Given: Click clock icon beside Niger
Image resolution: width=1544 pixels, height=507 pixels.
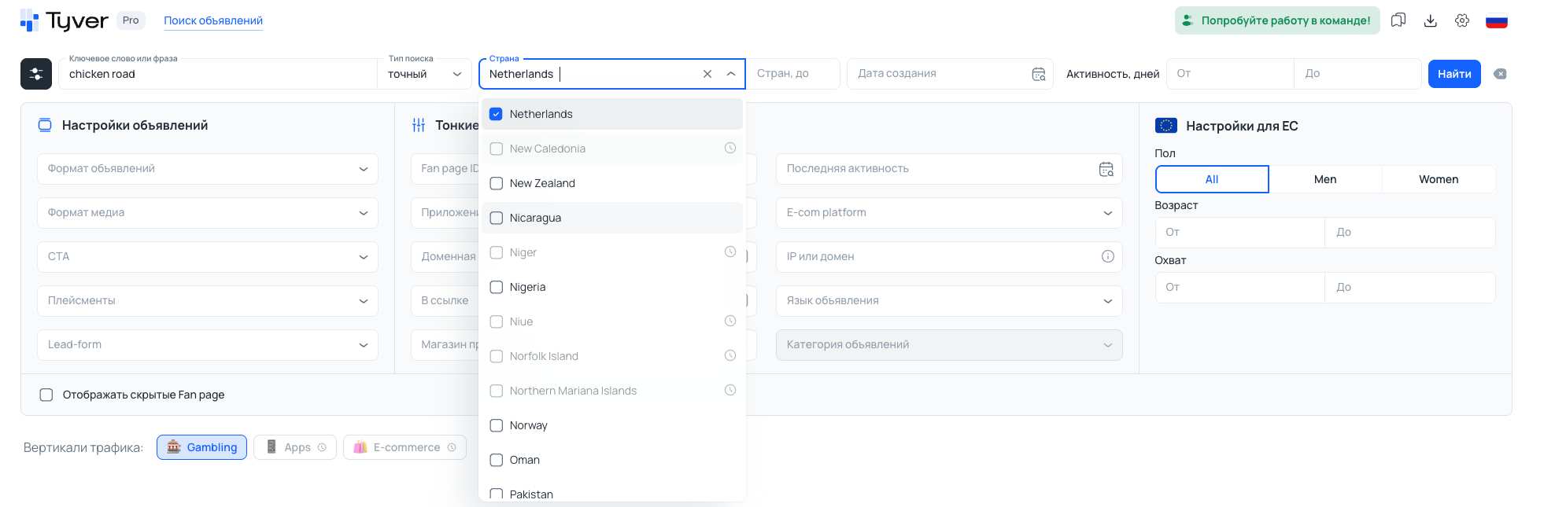Looking at the screenshot, I should tap(730, 252).
